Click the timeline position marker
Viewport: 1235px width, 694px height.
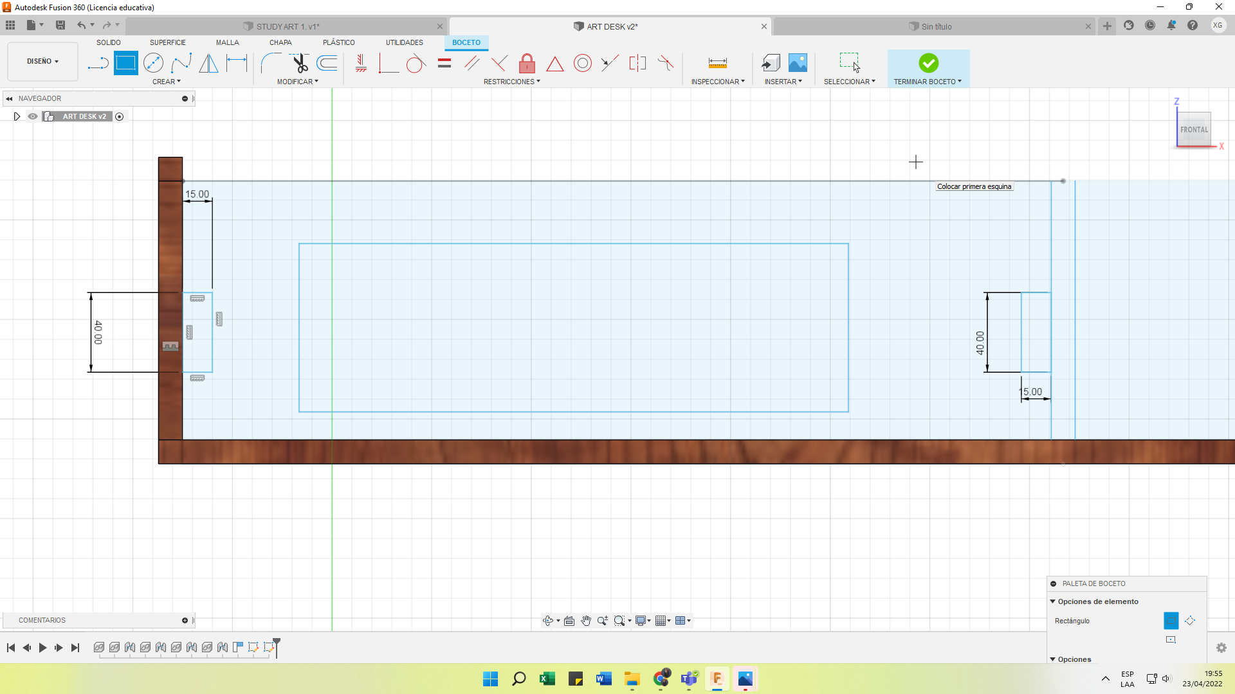(277, 647)
